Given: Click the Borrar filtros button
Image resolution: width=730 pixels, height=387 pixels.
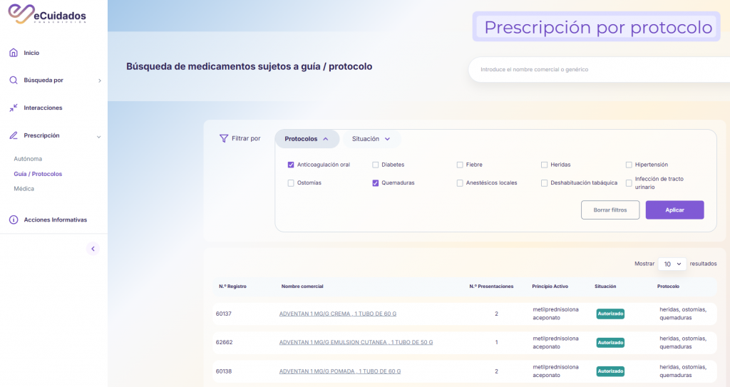Looking at the screenshot, I should 610,210.
